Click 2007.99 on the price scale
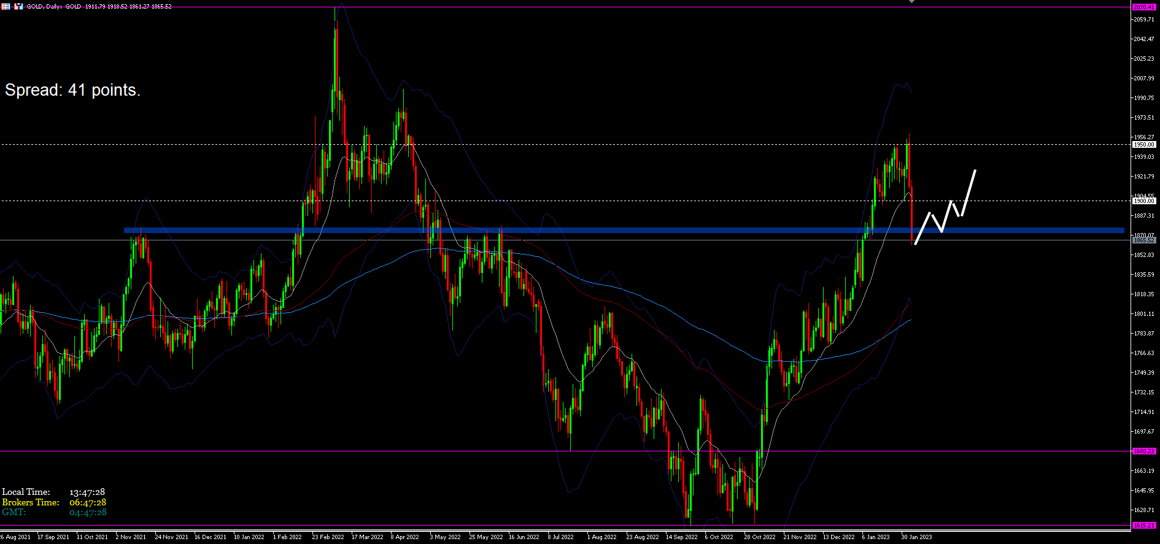This screenshot has height=544, width=1160. point(1143,79)
